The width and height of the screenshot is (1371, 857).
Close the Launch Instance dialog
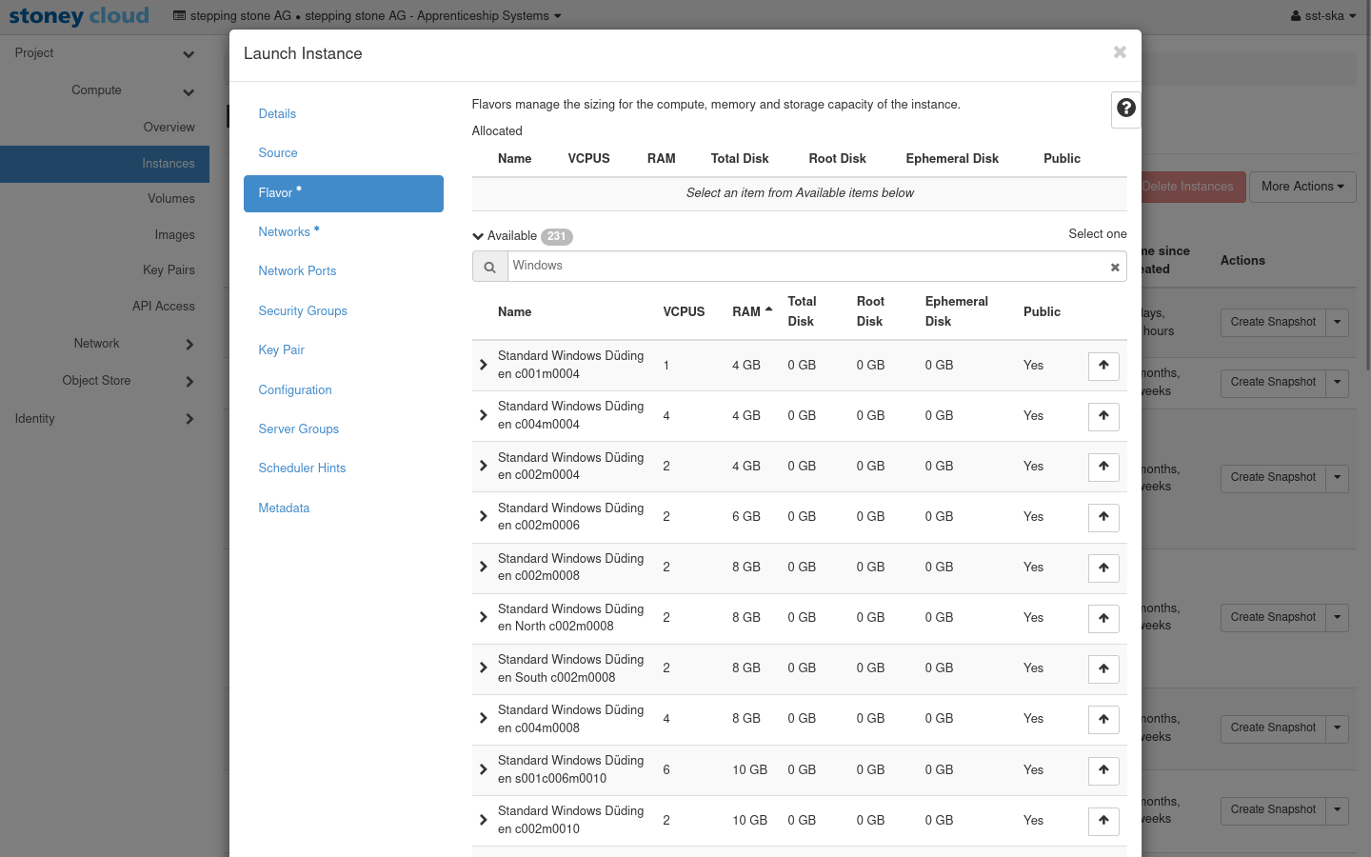point(1120,52)
